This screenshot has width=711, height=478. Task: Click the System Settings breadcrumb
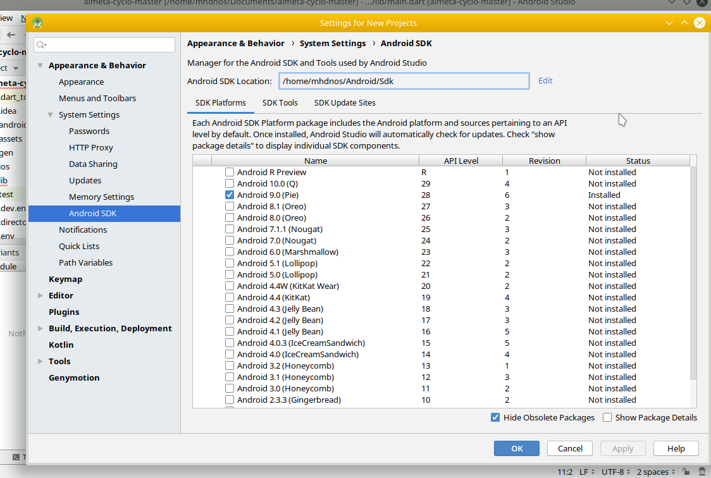tap(332, 43)
